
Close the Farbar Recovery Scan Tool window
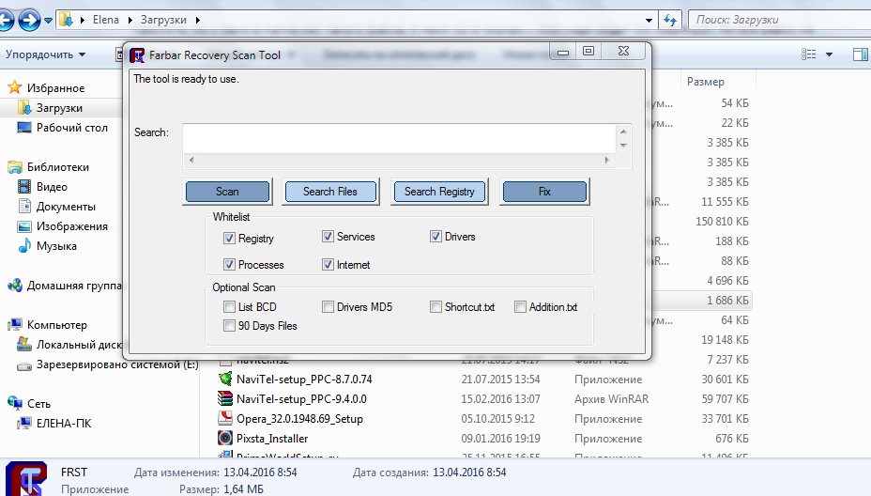click(623, 52)
